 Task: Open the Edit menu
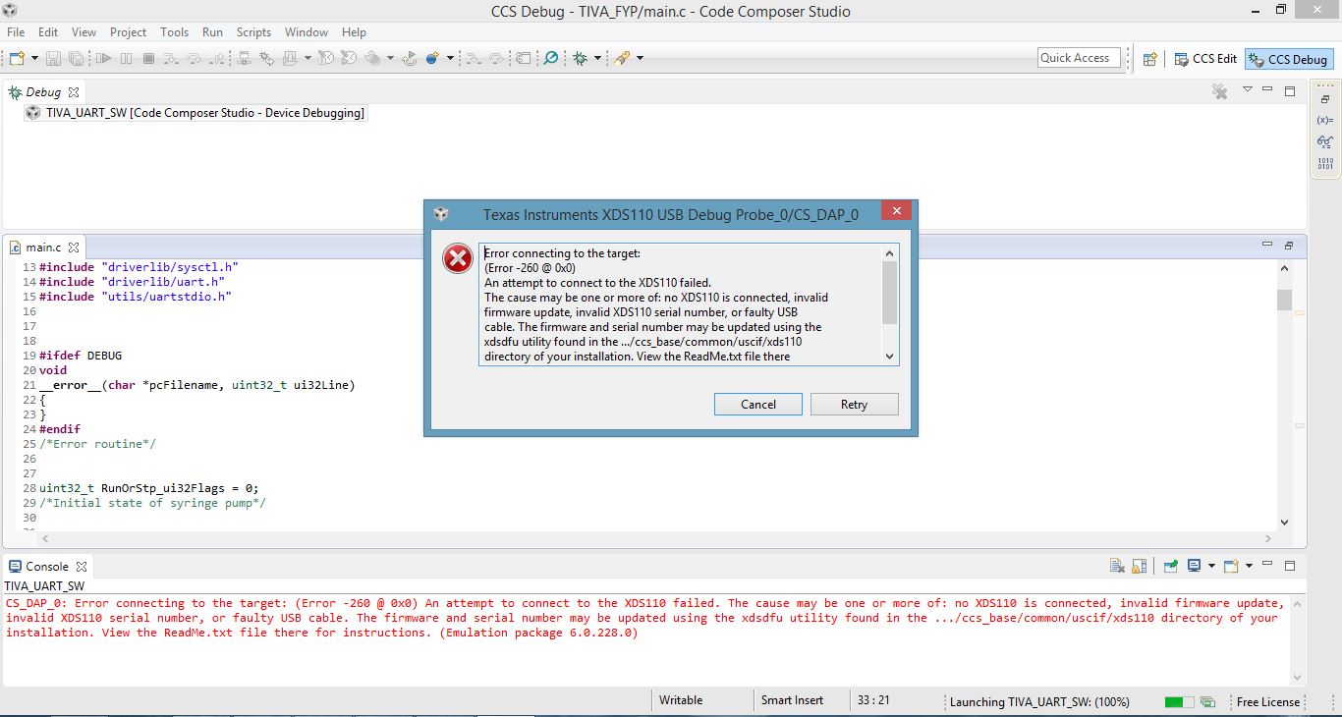click(48, 32)
